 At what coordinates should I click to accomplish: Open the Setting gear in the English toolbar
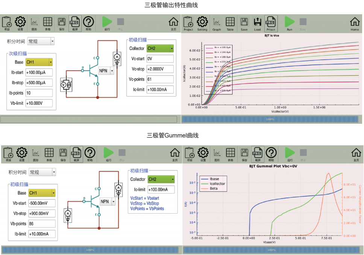(202, 24)
